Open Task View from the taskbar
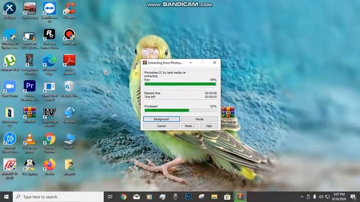This screenshot has height=202, width=360. point(110,197)
